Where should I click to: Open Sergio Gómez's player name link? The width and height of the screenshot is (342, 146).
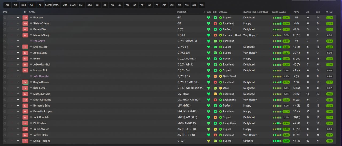[x=41, y=82]
